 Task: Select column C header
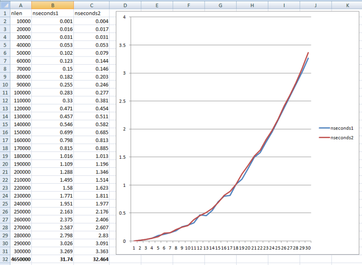point(91,5)
